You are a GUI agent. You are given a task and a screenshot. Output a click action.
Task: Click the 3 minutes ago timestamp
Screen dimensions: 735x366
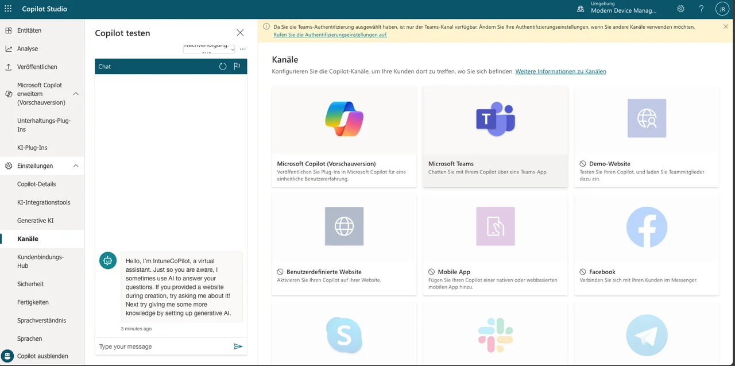tap(136, 329)
